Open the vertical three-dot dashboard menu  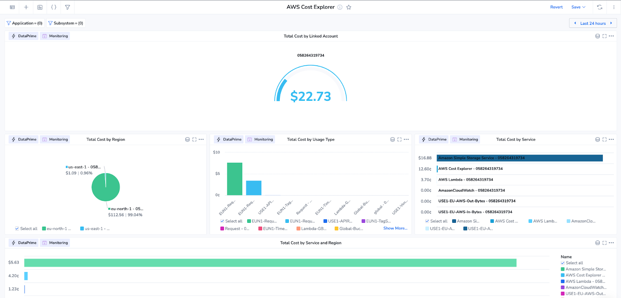pyautogui.click(x=614, y=7)
